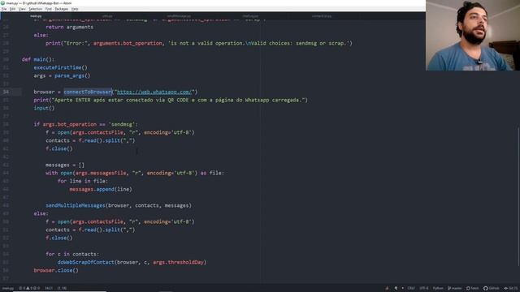520x292 pixels.
Task: Click the if args.bot_operation == 'sendmsg' line
Action: (x=85, y=124)
